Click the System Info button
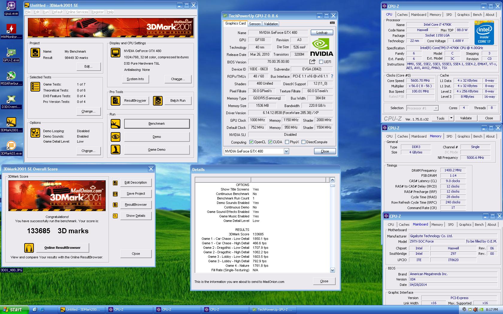This screenshot has height=314, width=503. (135, 79)
